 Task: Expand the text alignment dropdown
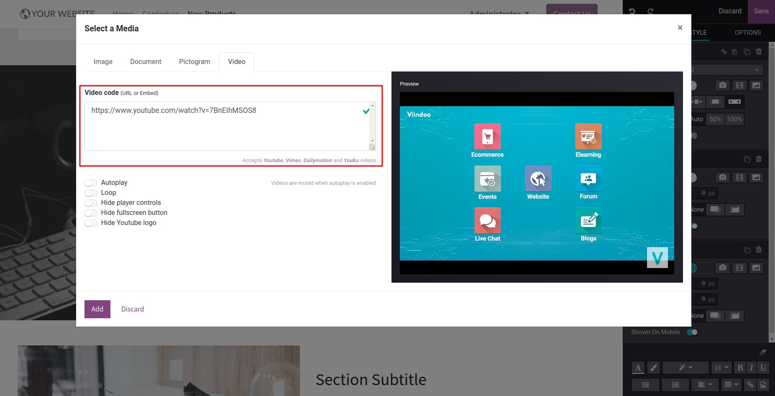(x=705, y=385)
